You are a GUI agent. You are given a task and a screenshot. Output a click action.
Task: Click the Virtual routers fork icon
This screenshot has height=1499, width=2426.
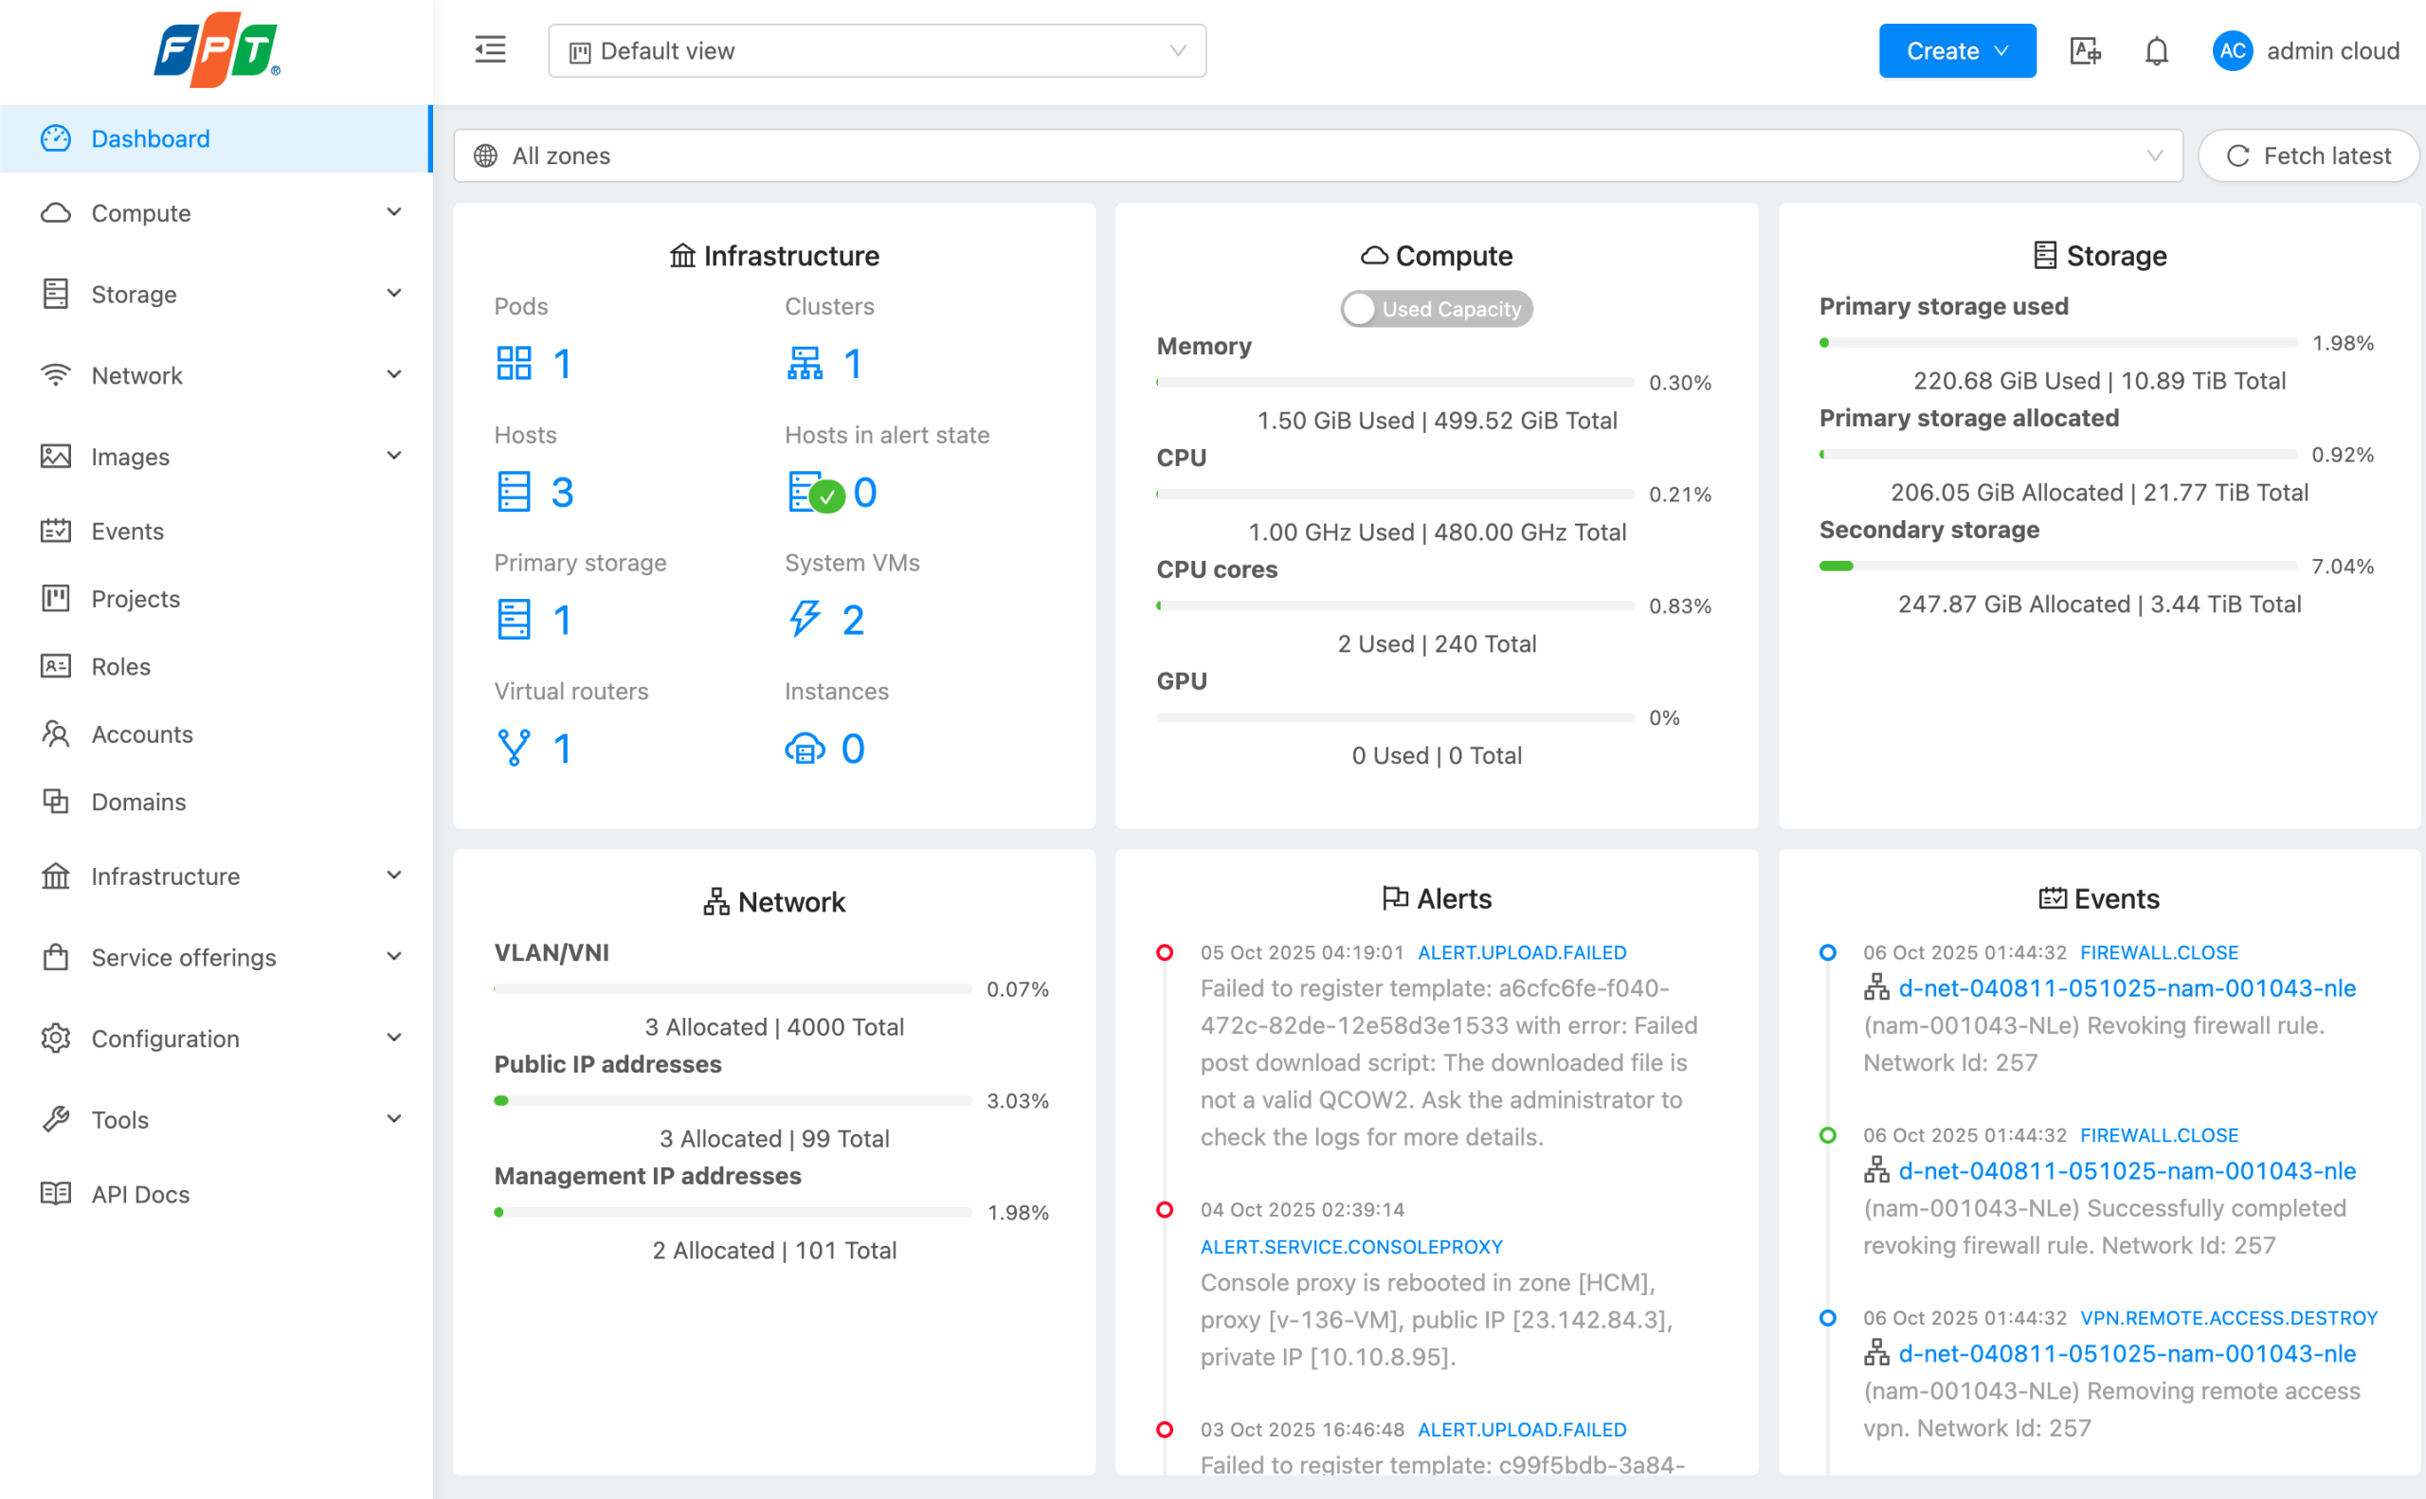click(x=514, y=749)
